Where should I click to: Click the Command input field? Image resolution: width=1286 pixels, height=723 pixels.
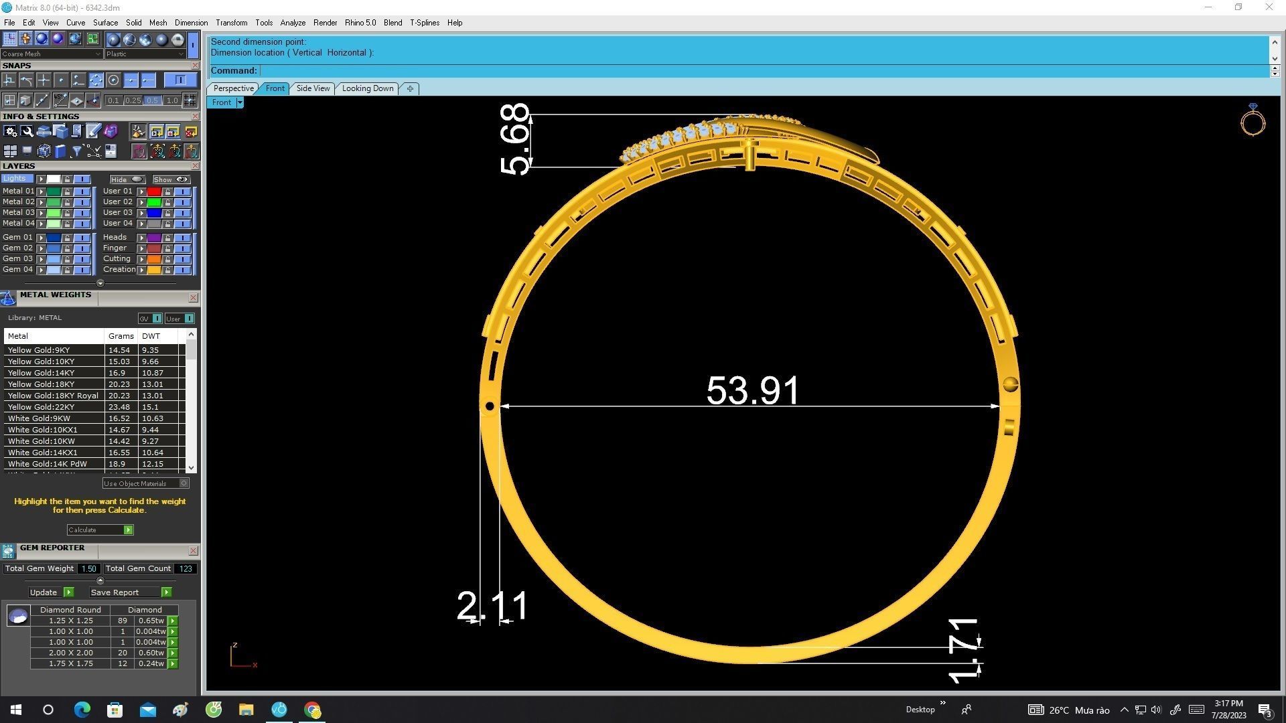[x=764, y=71]
